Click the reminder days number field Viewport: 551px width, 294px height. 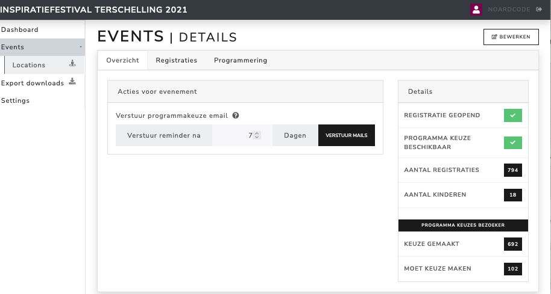pos(235,136)
